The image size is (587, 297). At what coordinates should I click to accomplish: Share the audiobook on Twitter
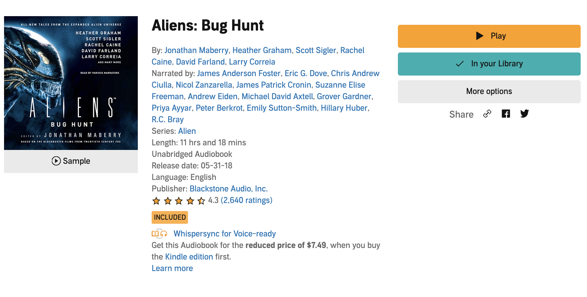[524, 114]
